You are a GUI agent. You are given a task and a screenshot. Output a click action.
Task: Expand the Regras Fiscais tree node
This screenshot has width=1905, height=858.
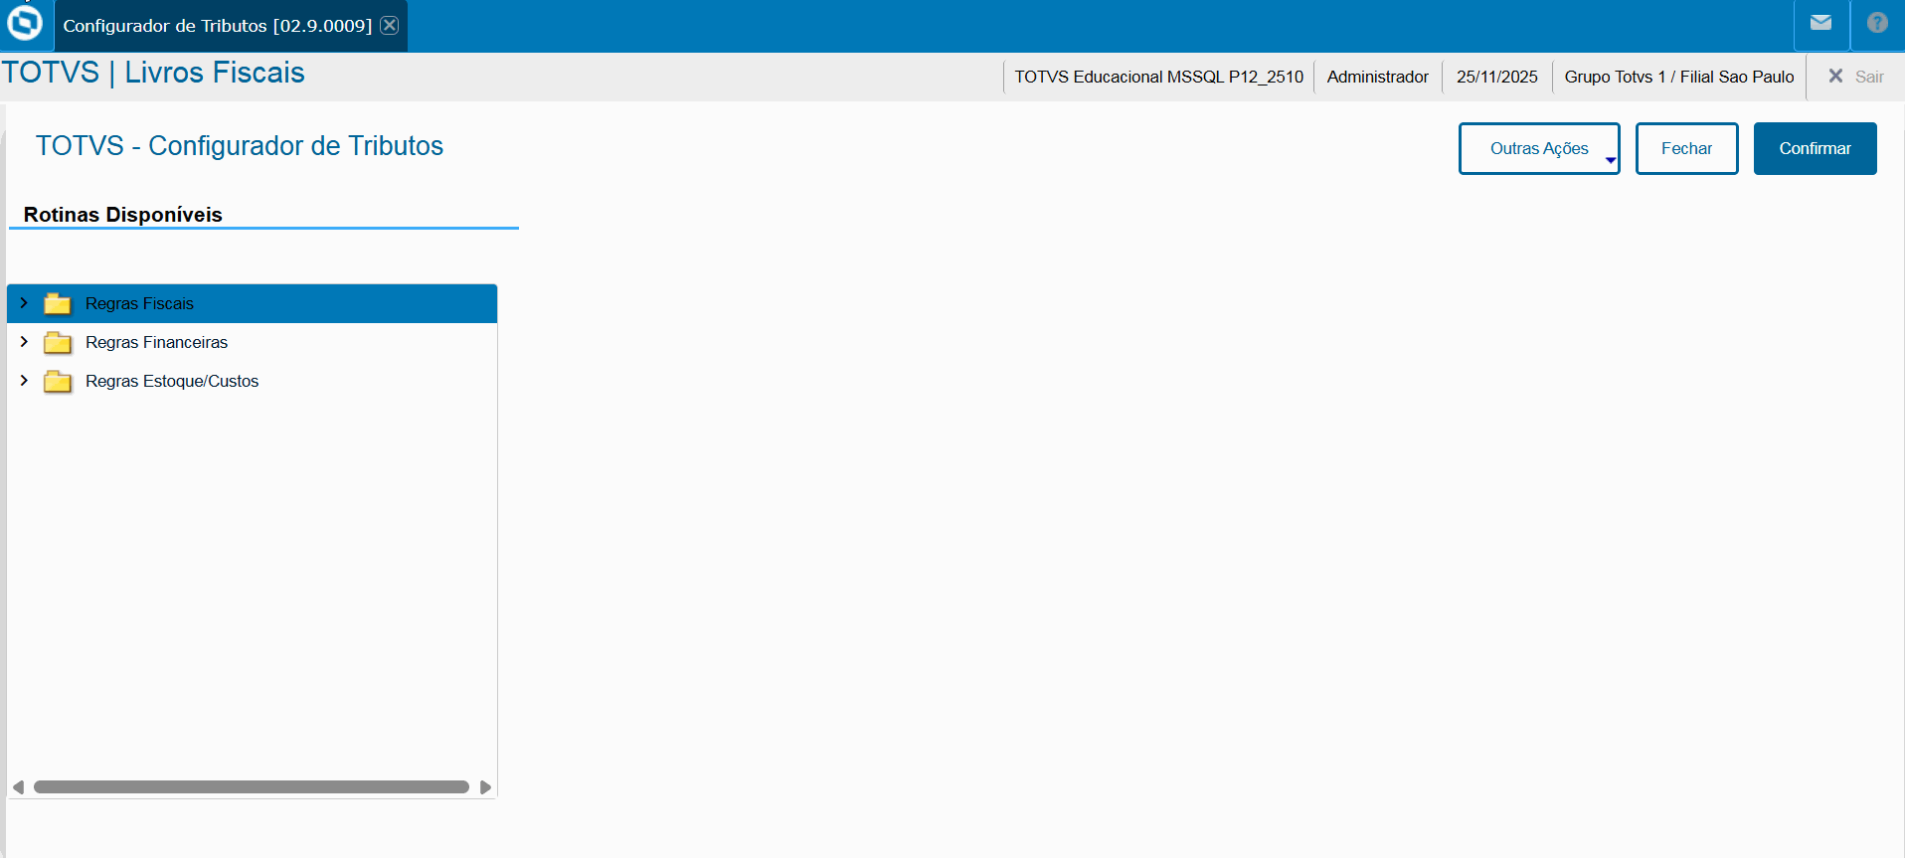pyautogui.click(x=24, y=302)
